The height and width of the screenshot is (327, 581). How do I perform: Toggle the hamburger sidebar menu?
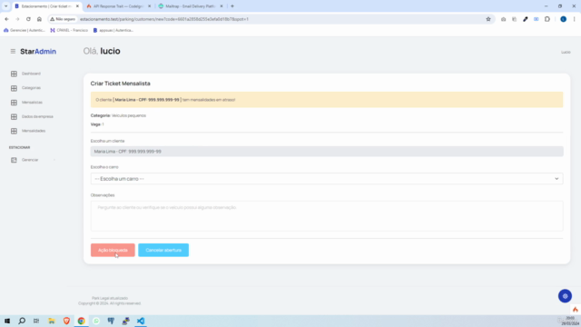click(13, 51)
